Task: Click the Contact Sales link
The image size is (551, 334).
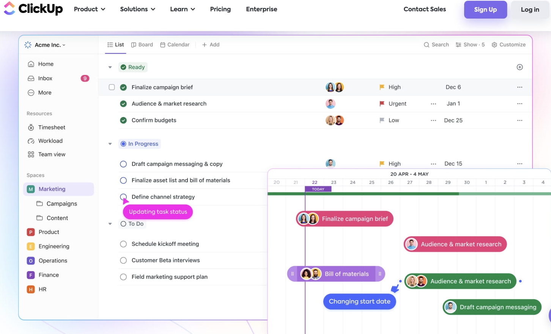Action: coord(425,9)
